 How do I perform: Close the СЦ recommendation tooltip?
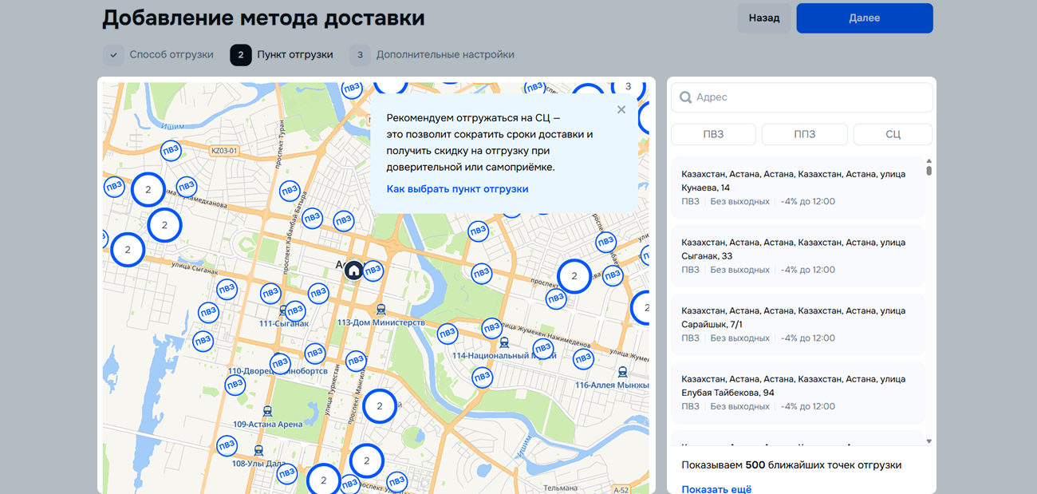[621, 110]
